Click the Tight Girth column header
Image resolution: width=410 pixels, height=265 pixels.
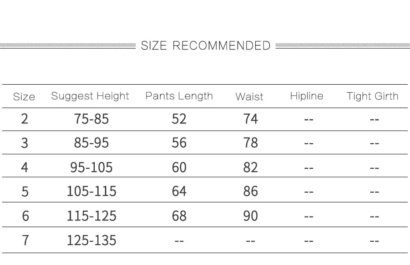(x=373, y=96)
